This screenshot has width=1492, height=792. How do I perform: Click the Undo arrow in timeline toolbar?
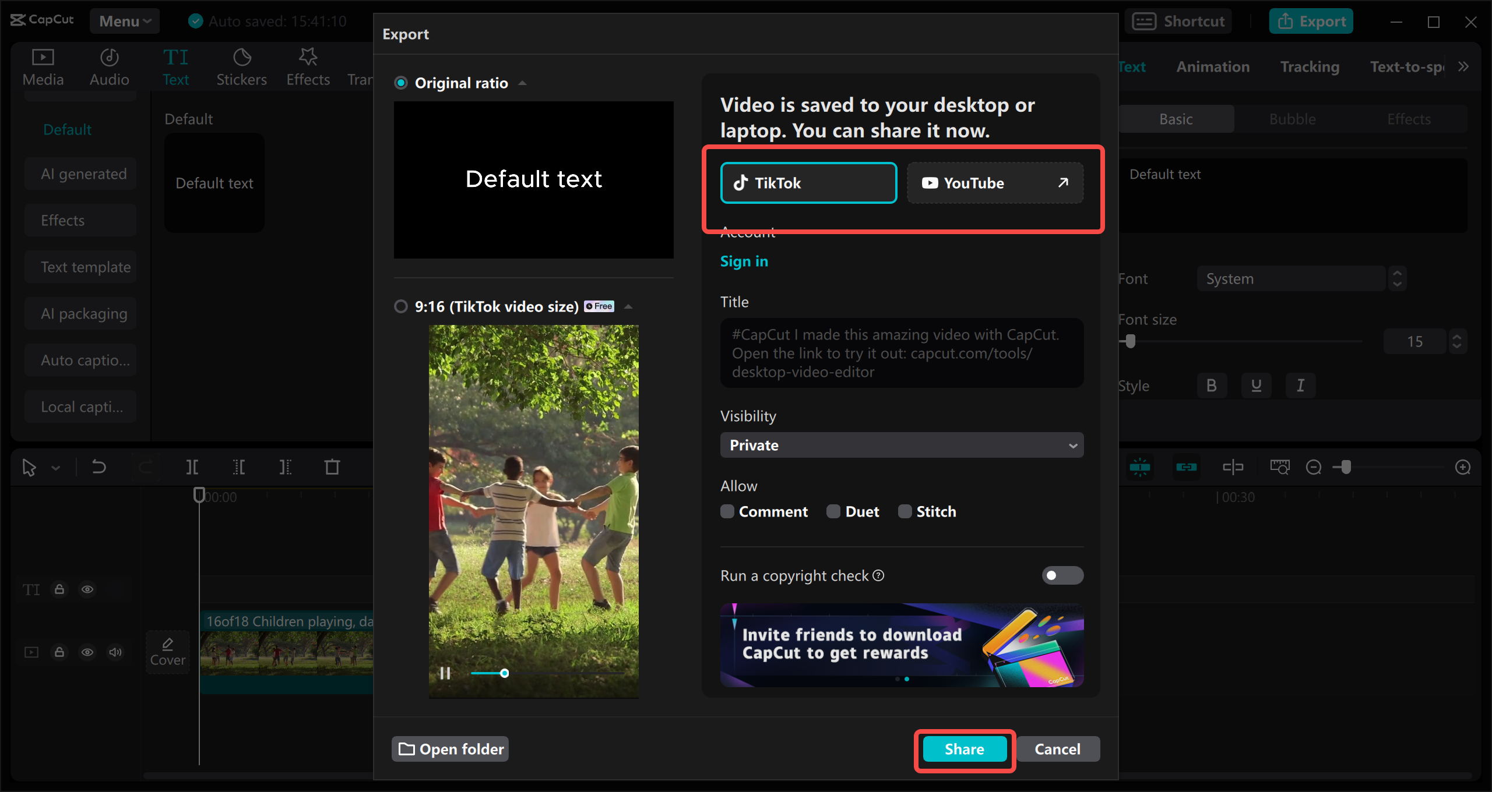[x=99, y=467]
